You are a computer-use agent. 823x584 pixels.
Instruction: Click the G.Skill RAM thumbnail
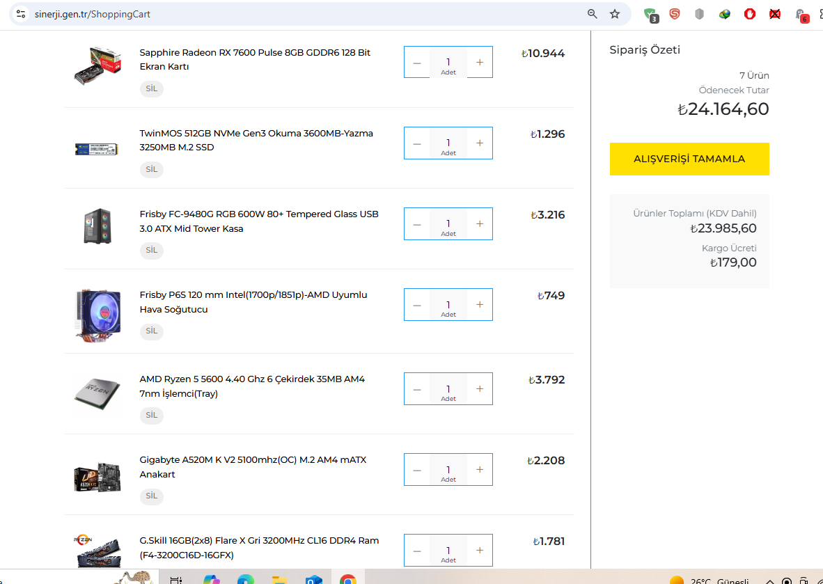97,551
